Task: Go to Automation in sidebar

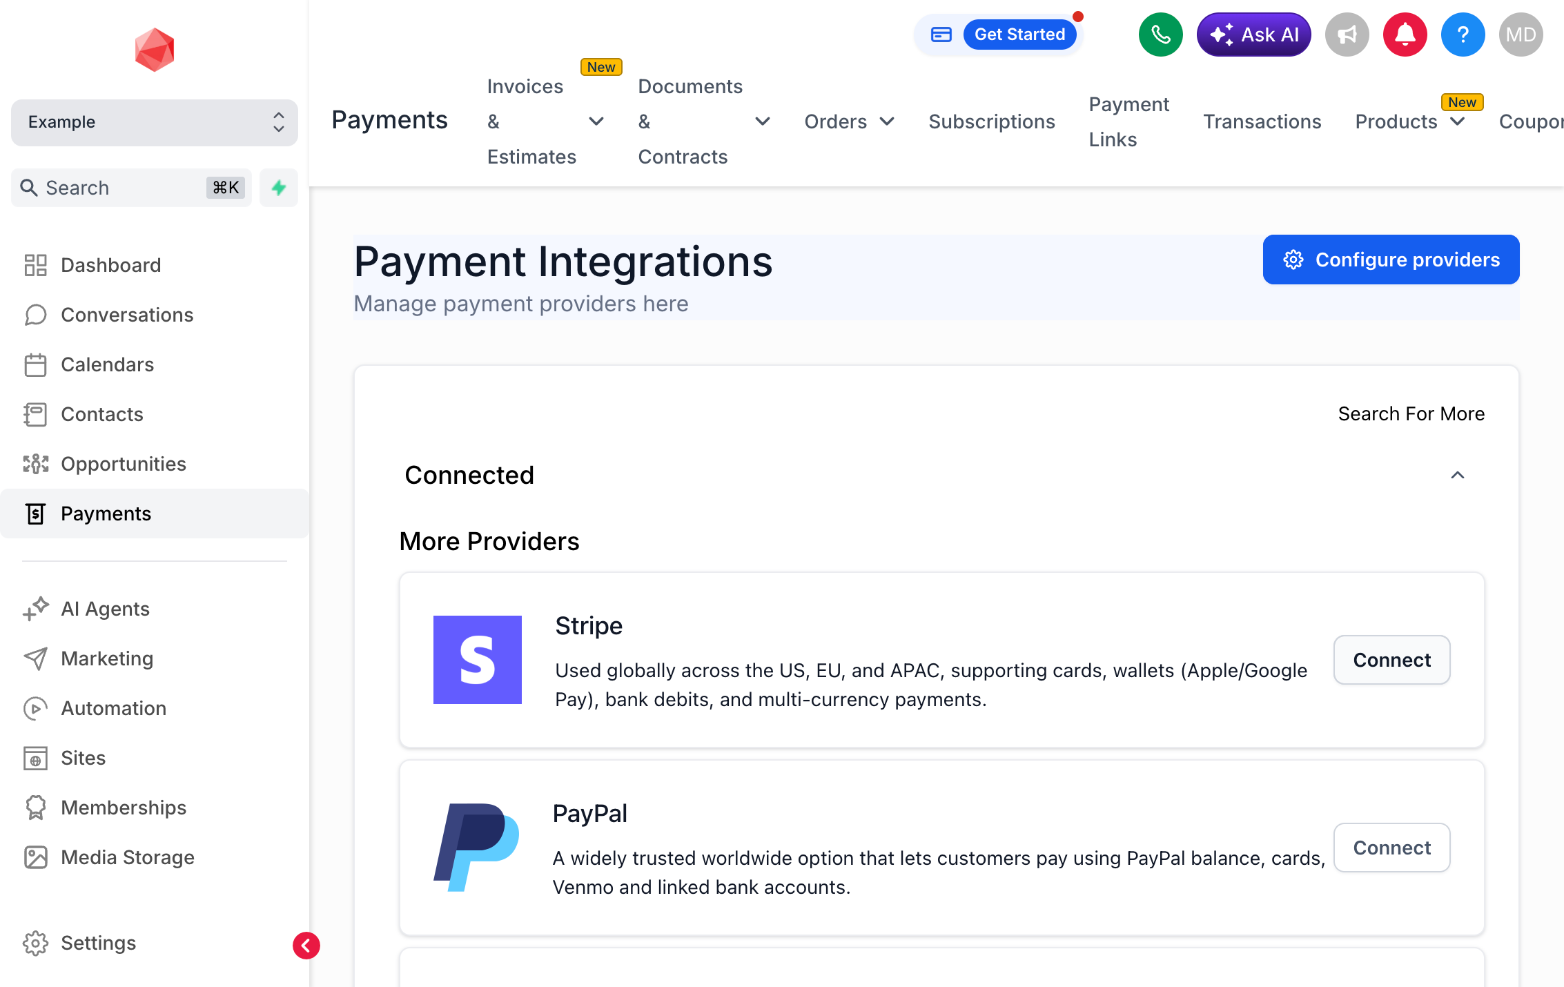Action: coord(155,708)
